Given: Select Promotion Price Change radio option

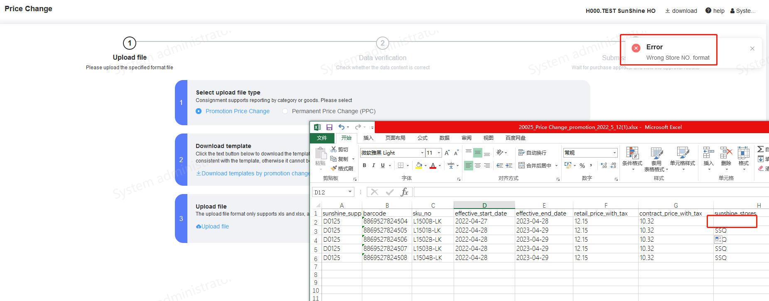Looking at the screenshot, I should coord(199,111).
